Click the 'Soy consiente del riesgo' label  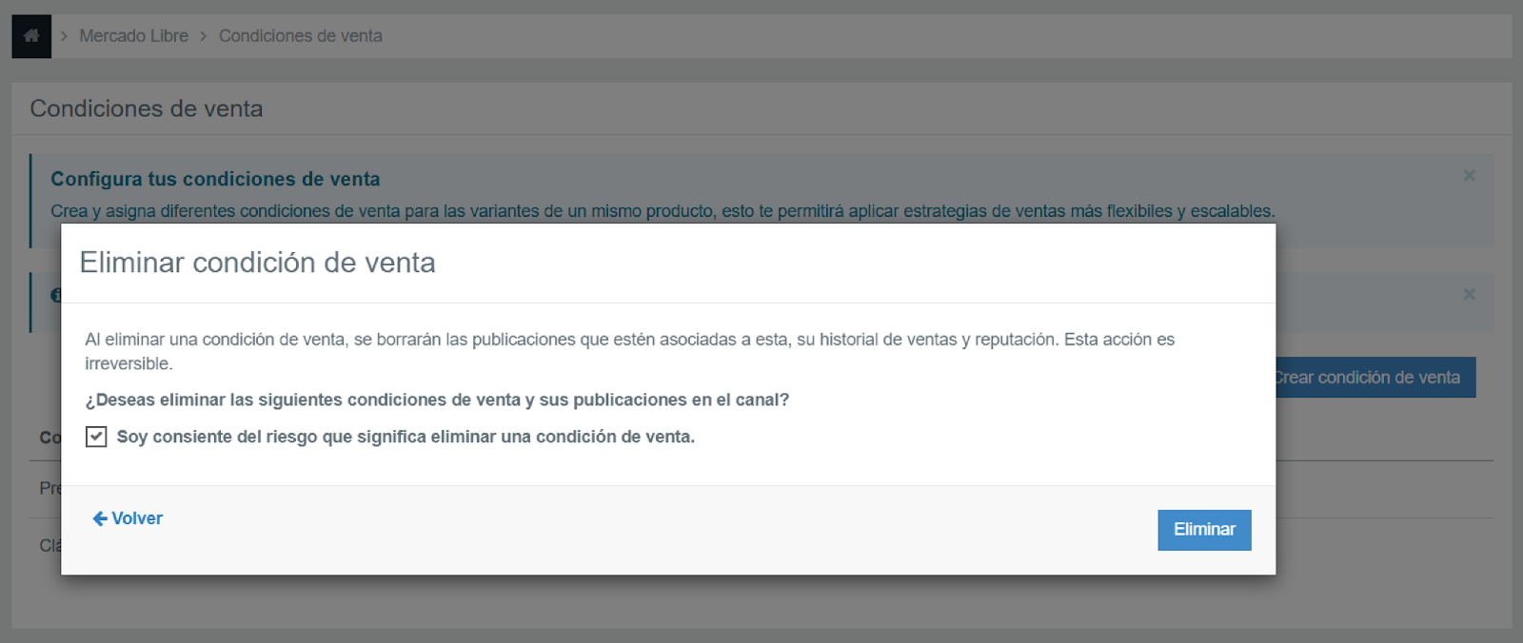point(405,437)
